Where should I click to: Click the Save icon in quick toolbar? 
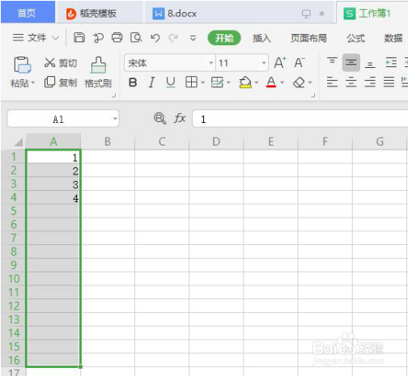tap(79, 37)
